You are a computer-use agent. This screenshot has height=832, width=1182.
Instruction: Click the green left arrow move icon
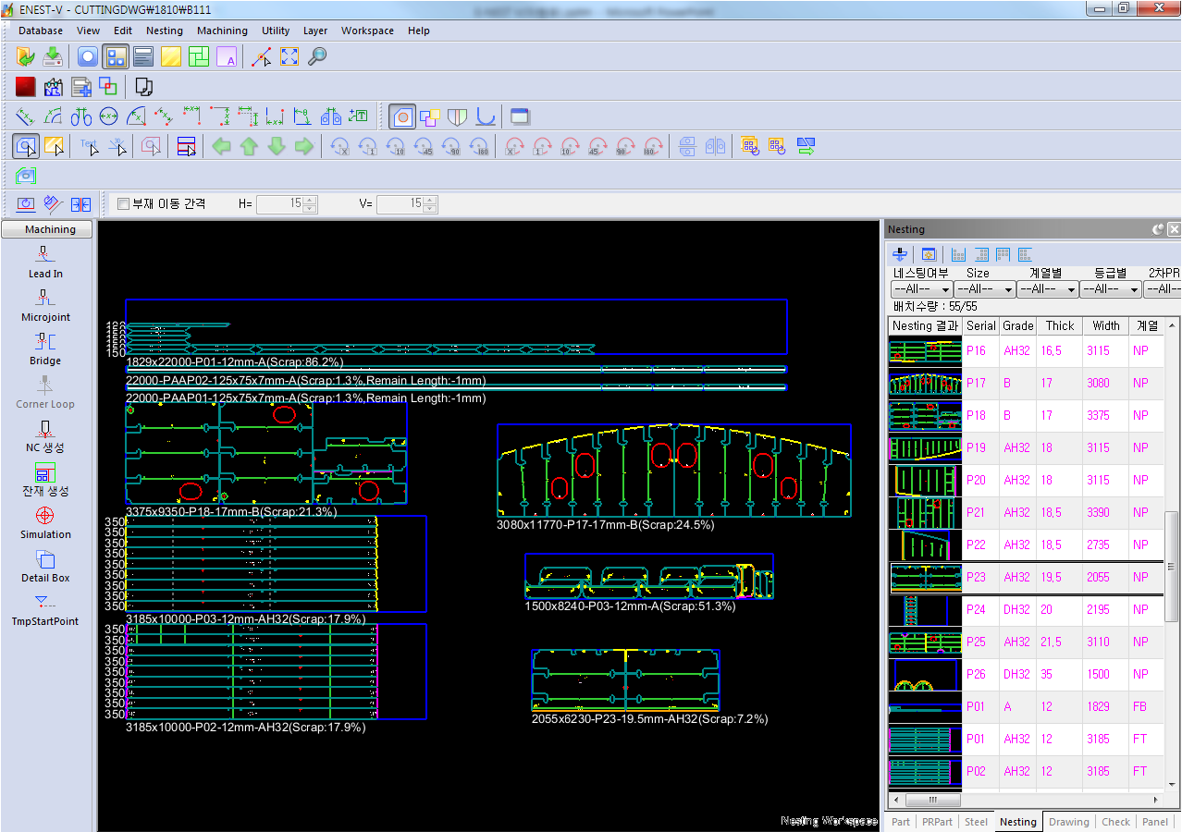click(x=221, y=146)
